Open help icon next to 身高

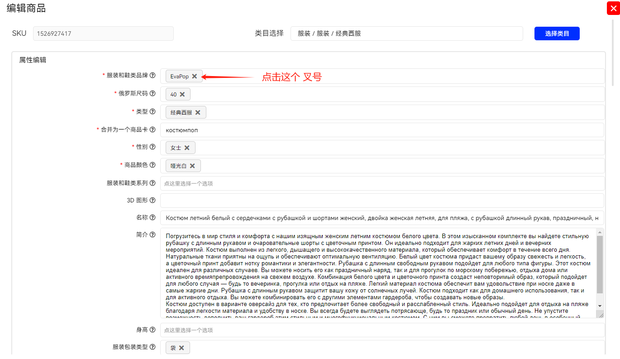tap(153, 330)
